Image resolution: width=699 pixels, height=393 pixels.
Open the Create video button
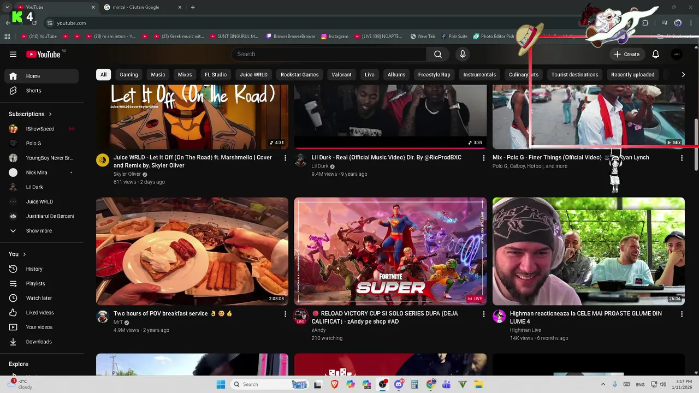coord(626,54)
